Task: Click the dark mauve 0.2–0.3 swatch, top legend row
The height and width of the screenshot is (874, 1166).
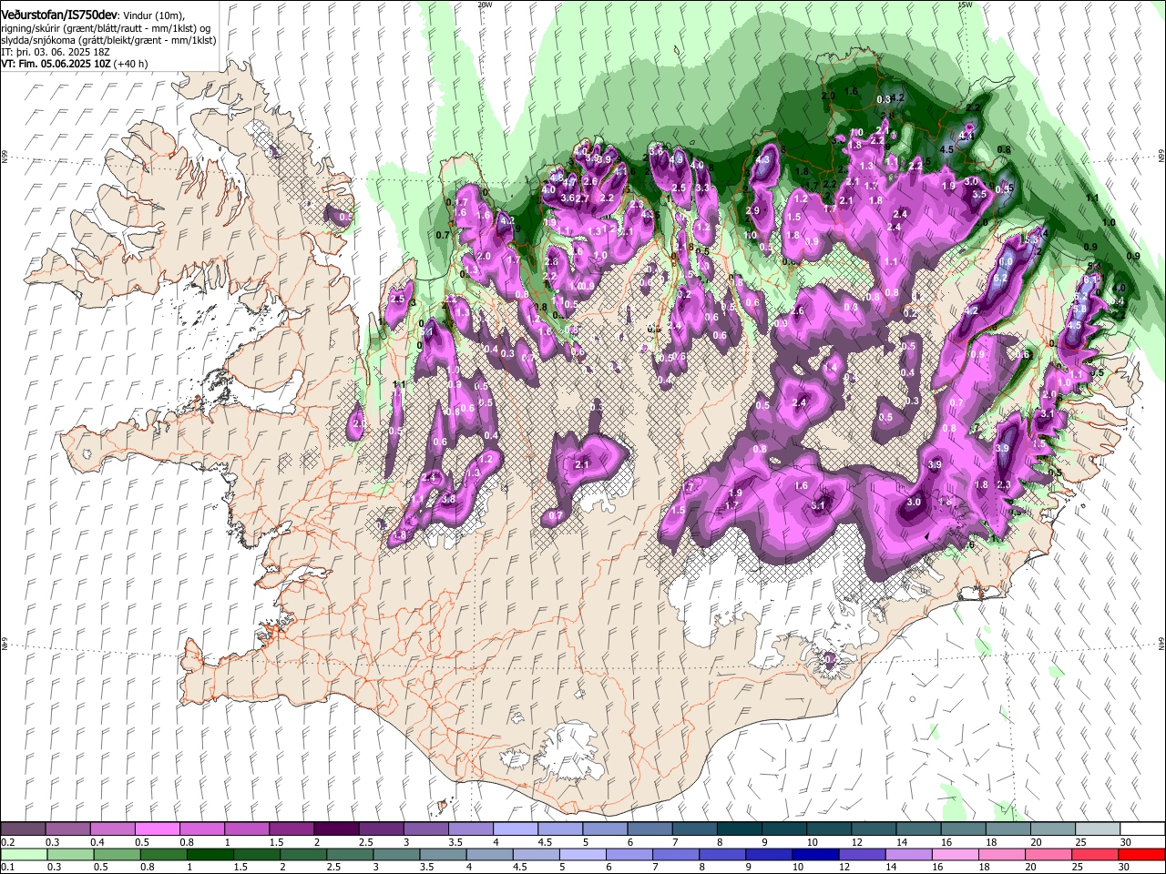Action: [x=23, y=829]
